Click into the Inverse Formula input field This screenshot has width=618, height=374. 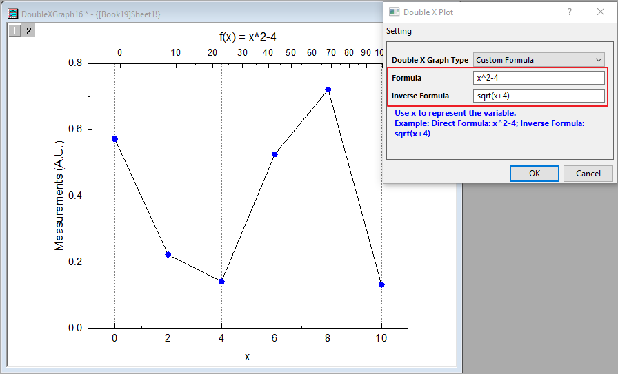(x=539, y=96)
